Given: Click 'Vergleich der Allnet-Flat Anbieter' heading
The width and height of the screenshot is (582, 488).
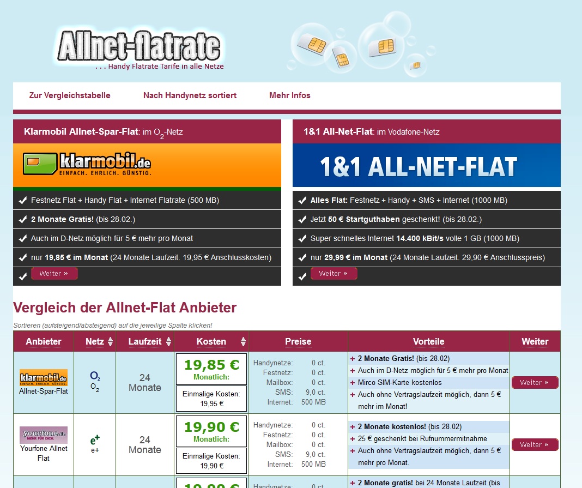Looking at the screenshot, I should tap(125, 308).
